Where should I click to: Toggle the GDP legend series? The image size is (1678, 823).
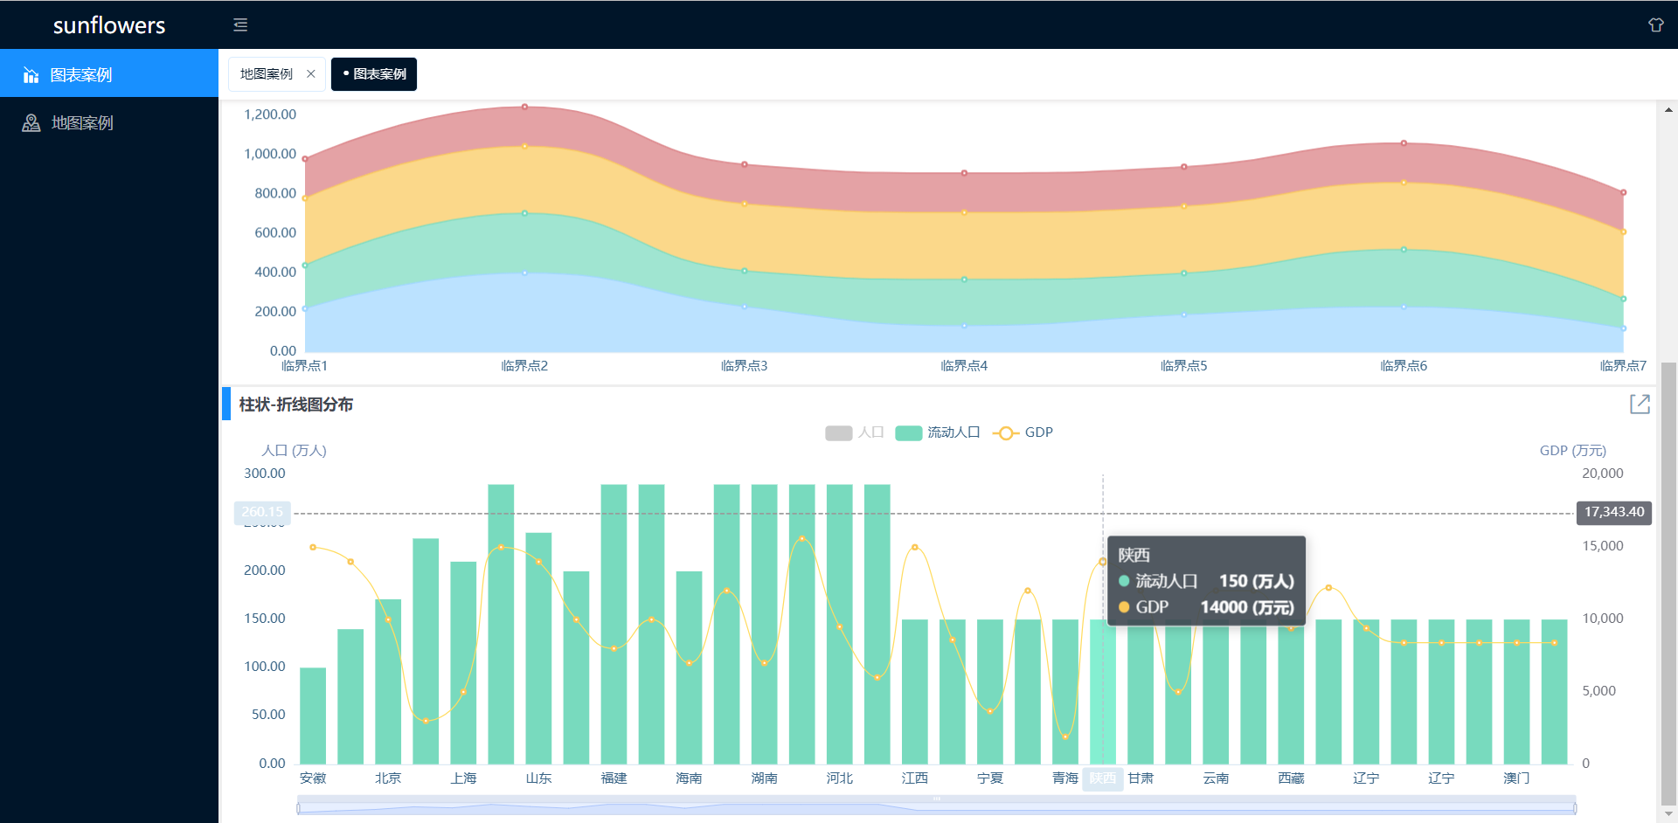[1023, 432]
